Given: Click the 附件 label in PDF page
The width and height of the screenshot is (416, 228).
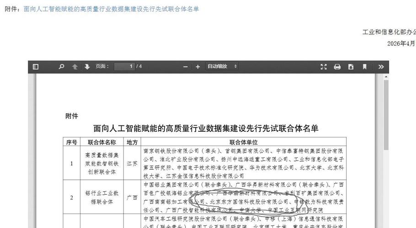Looking at the screenshot, I should (x=72, y=116).
